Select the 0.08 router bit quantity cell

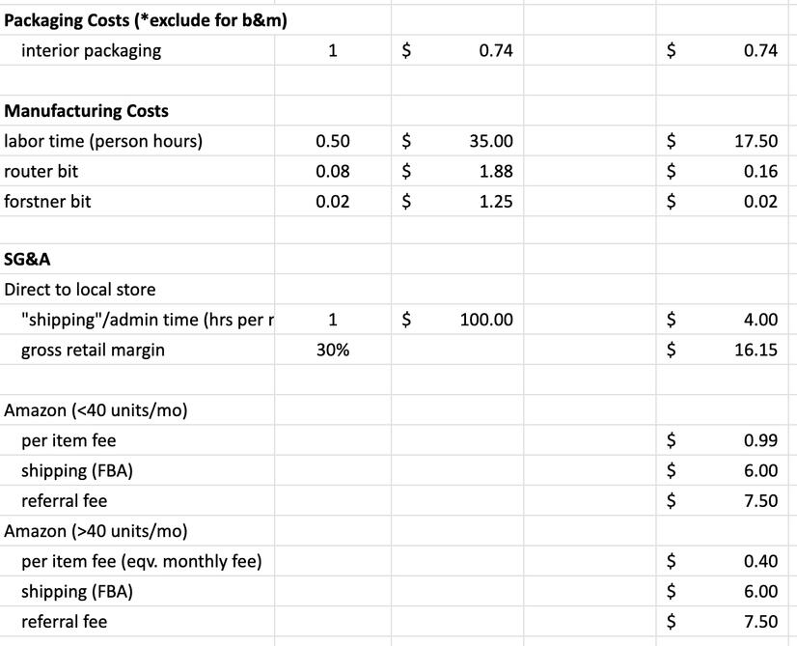[333, 171]
